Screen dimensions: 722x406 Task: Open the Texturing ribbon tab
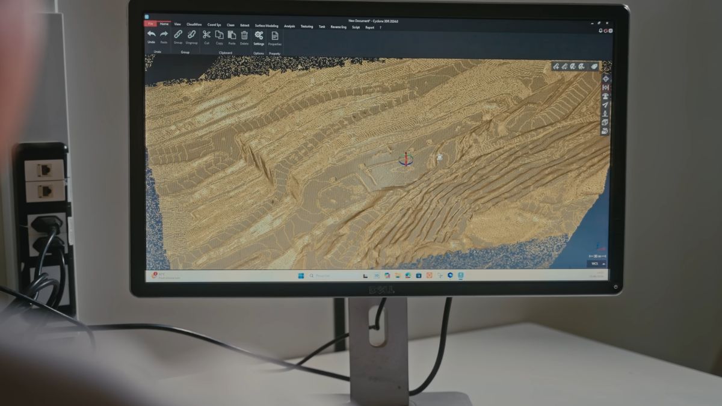click(307, 26)
